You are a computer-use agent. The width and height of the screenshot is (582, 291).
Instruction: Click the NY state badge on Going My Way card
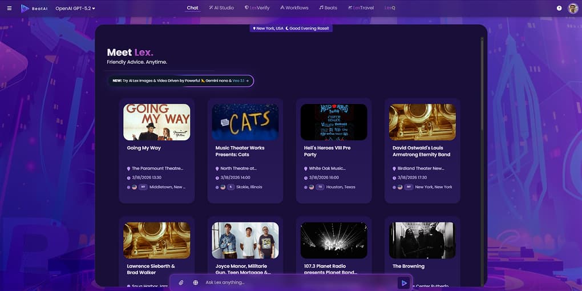(x=143, y=187)
